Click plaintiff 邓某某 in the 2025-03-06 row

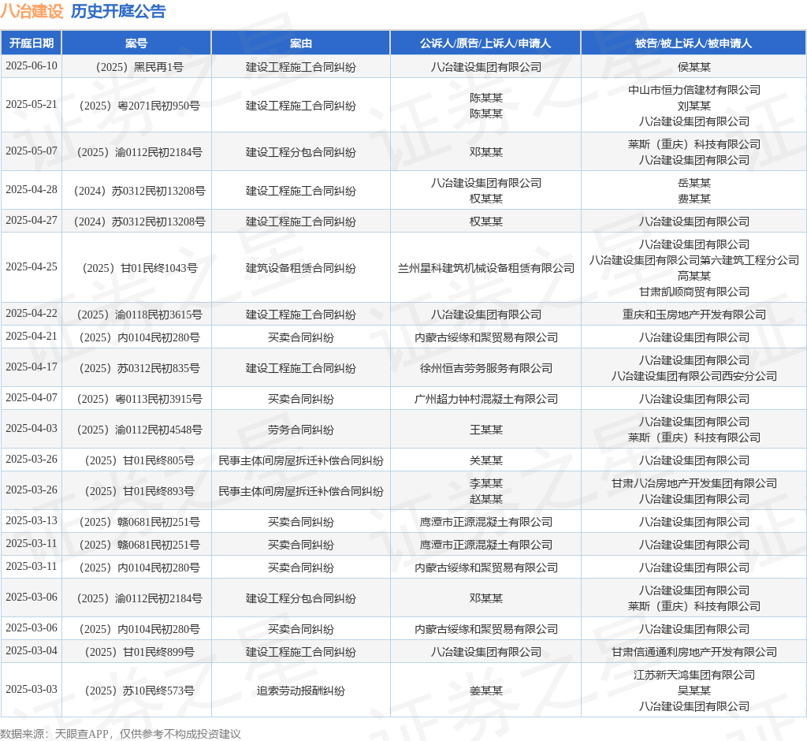(485, 598)
